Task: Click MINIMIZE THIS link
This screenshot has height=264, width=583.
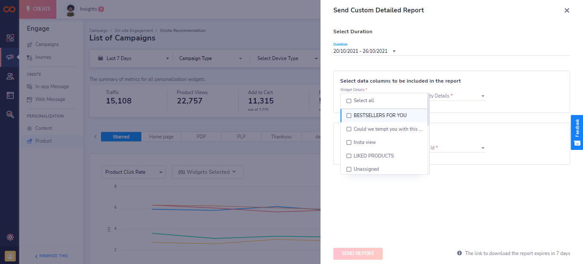Action: click(52, 256)
